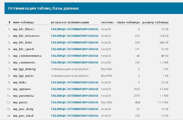Click the 'система' column header
The width and height of the screenshot is (183, 120).
(107, 22)
